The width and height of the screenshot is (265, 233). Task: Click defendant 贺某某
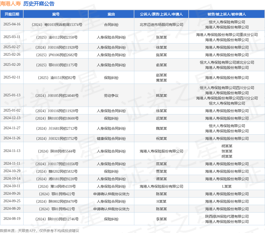click(x=227, y=151)
